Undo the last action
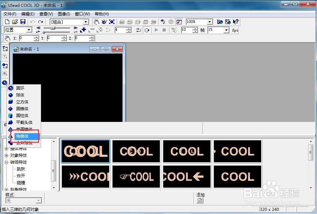Image resolution: width=317 pixels, height=214 pixels. (x=33, y=22)
